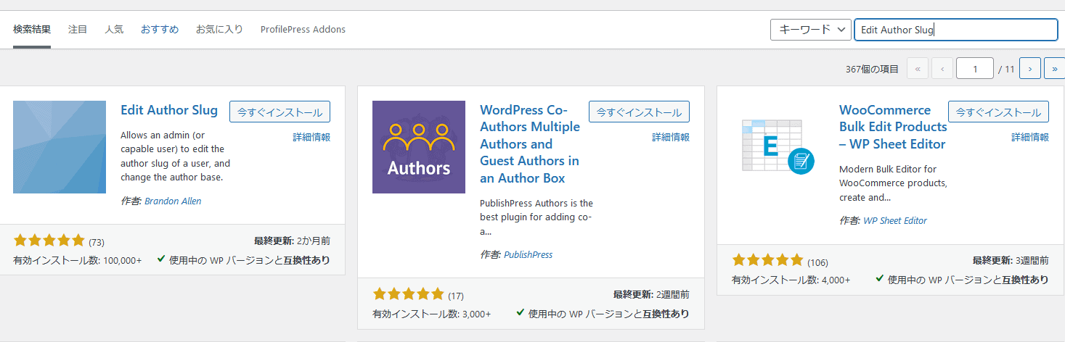
Task: Click the (73) rating count
Action: [97, 242]
